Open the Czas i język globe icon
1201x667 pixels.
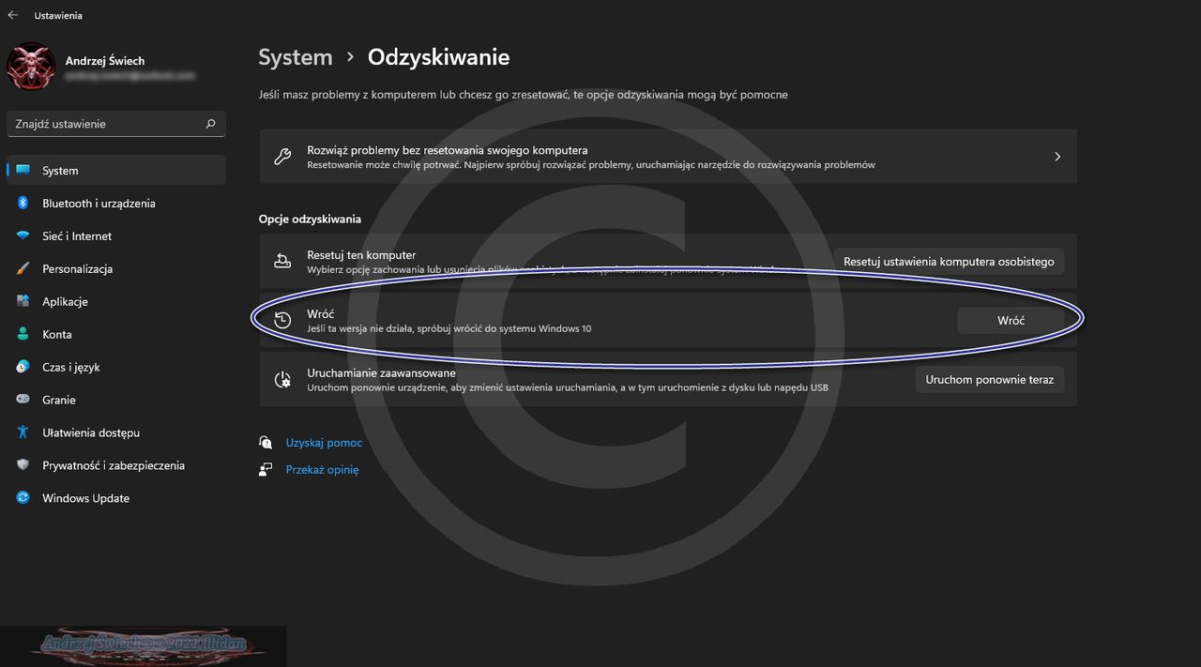(x=23, y=368)
